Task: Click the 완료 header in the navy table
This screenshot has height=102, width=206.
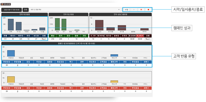Action: coord(28,36)
